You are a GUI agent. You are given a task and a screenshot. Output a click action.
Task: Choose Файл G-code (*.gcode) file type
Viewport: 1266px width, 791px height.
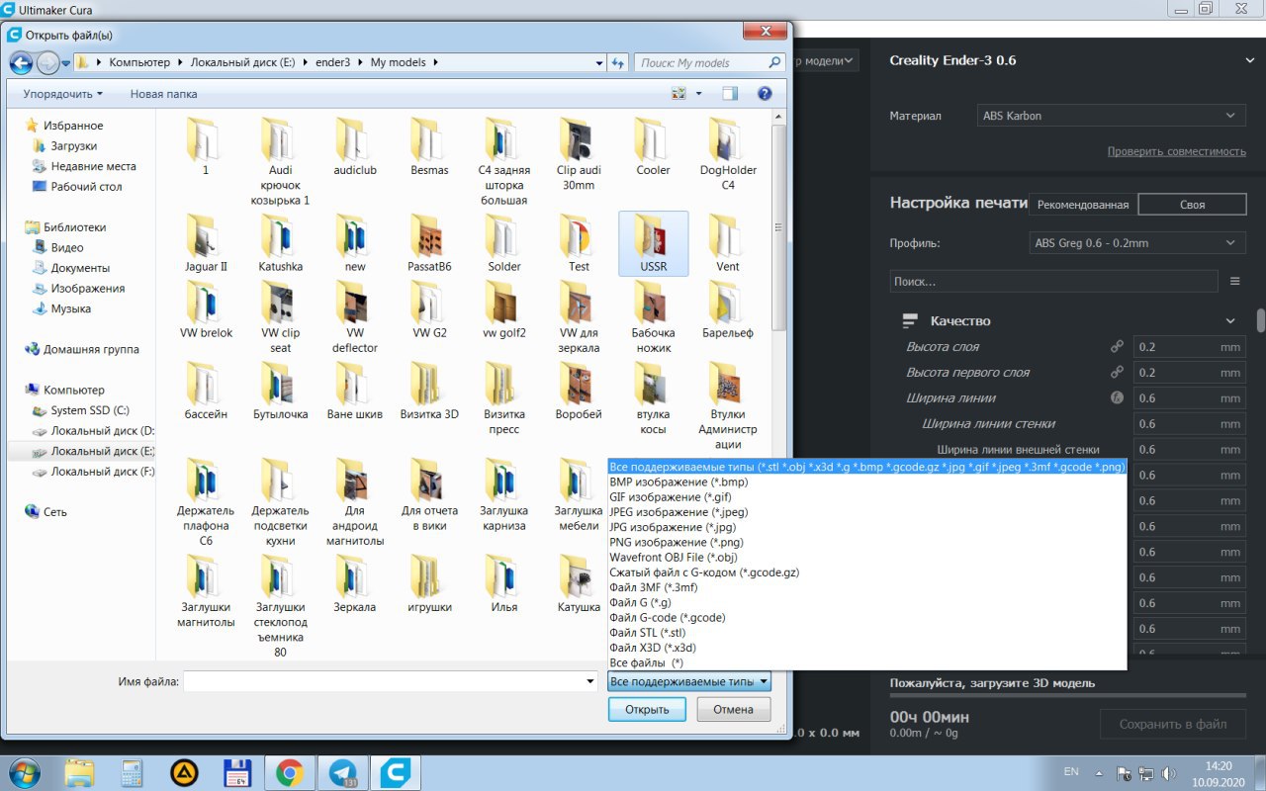668,618
